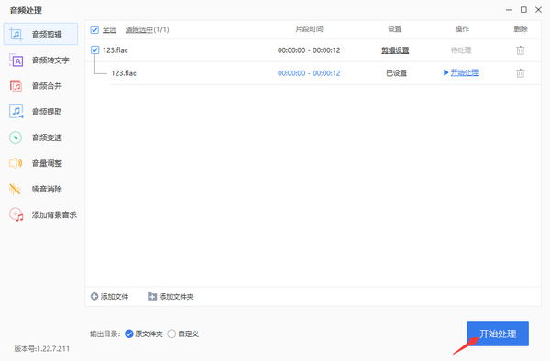Switch to the 音量调整 section

40,163
